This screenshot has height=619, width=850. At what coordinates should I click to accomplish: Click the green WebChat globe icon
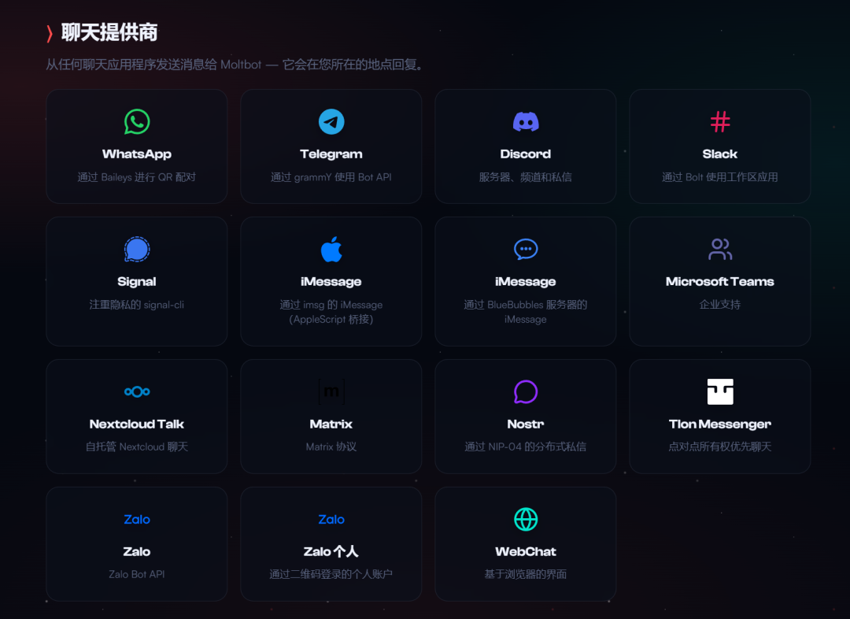click(525, 519)
